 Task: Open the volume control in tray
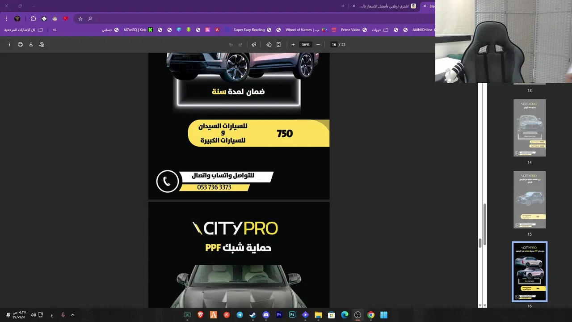click(33, 315)
